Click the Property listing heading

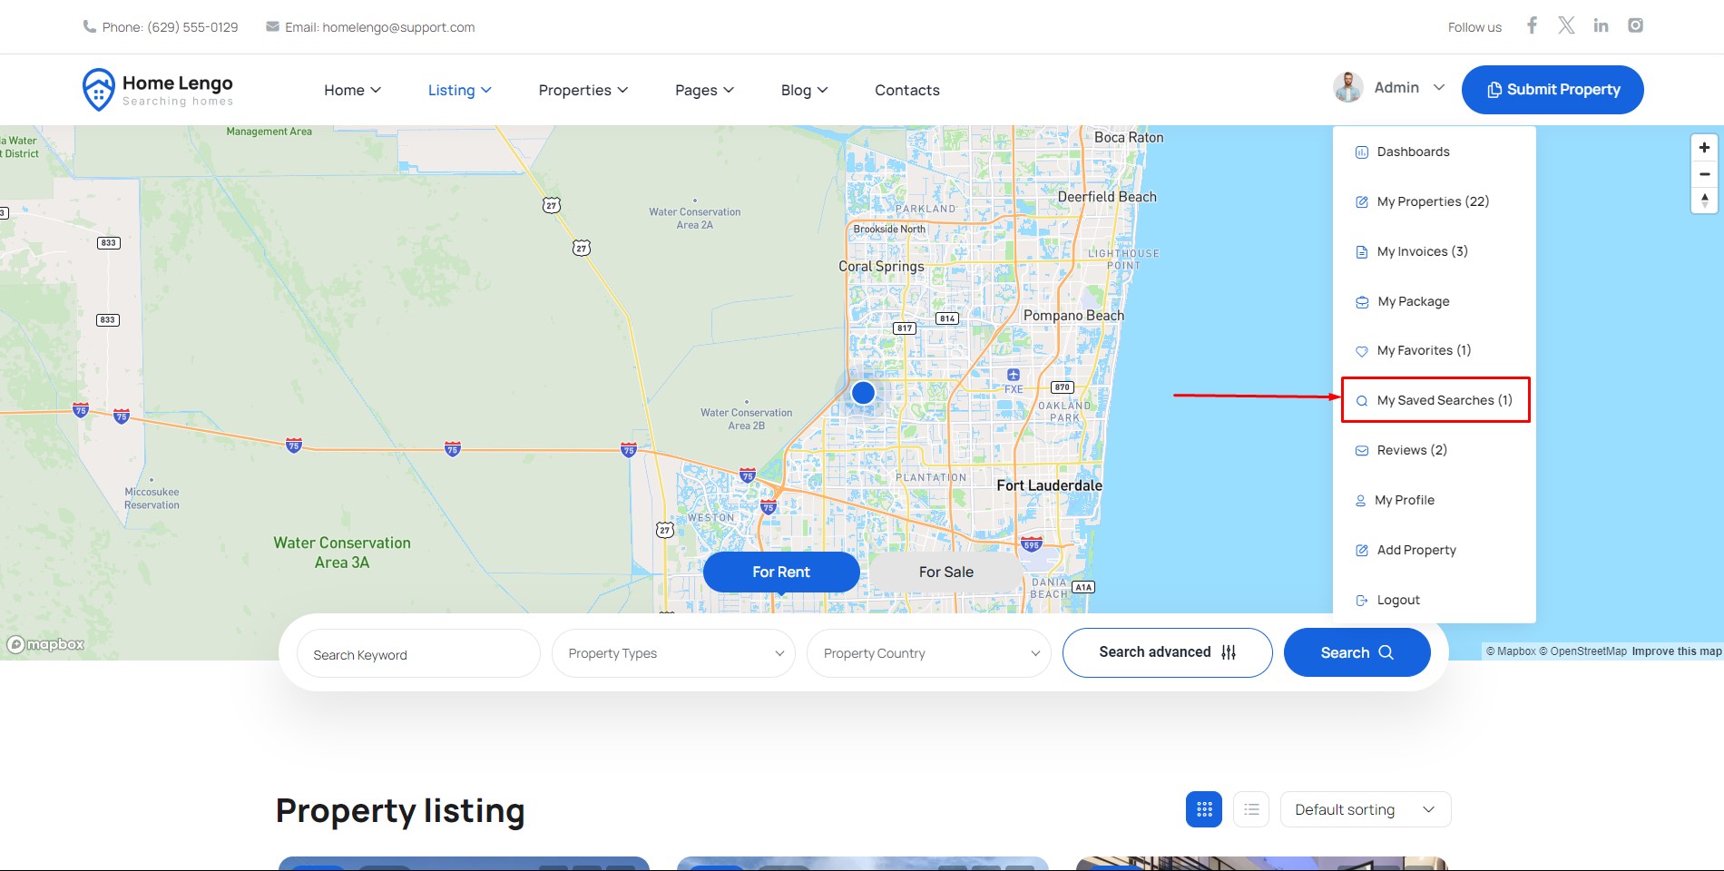(400, 810)
